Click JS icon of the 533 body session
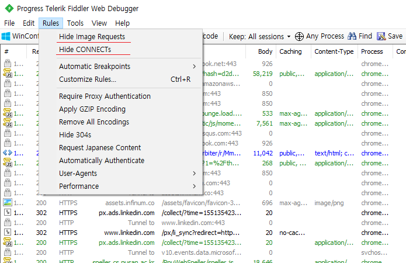 8,113
